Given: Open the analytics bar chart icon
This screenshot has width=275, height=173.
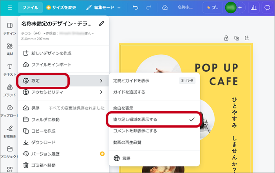Looking at the screenshot, I should coord(253,7).
